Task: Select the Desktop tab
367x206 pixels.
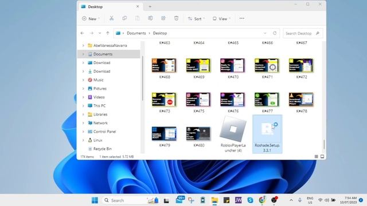Action: (x=110, y=7)
